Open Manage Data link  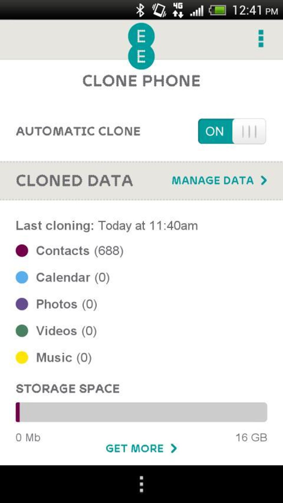pos(213,181)
